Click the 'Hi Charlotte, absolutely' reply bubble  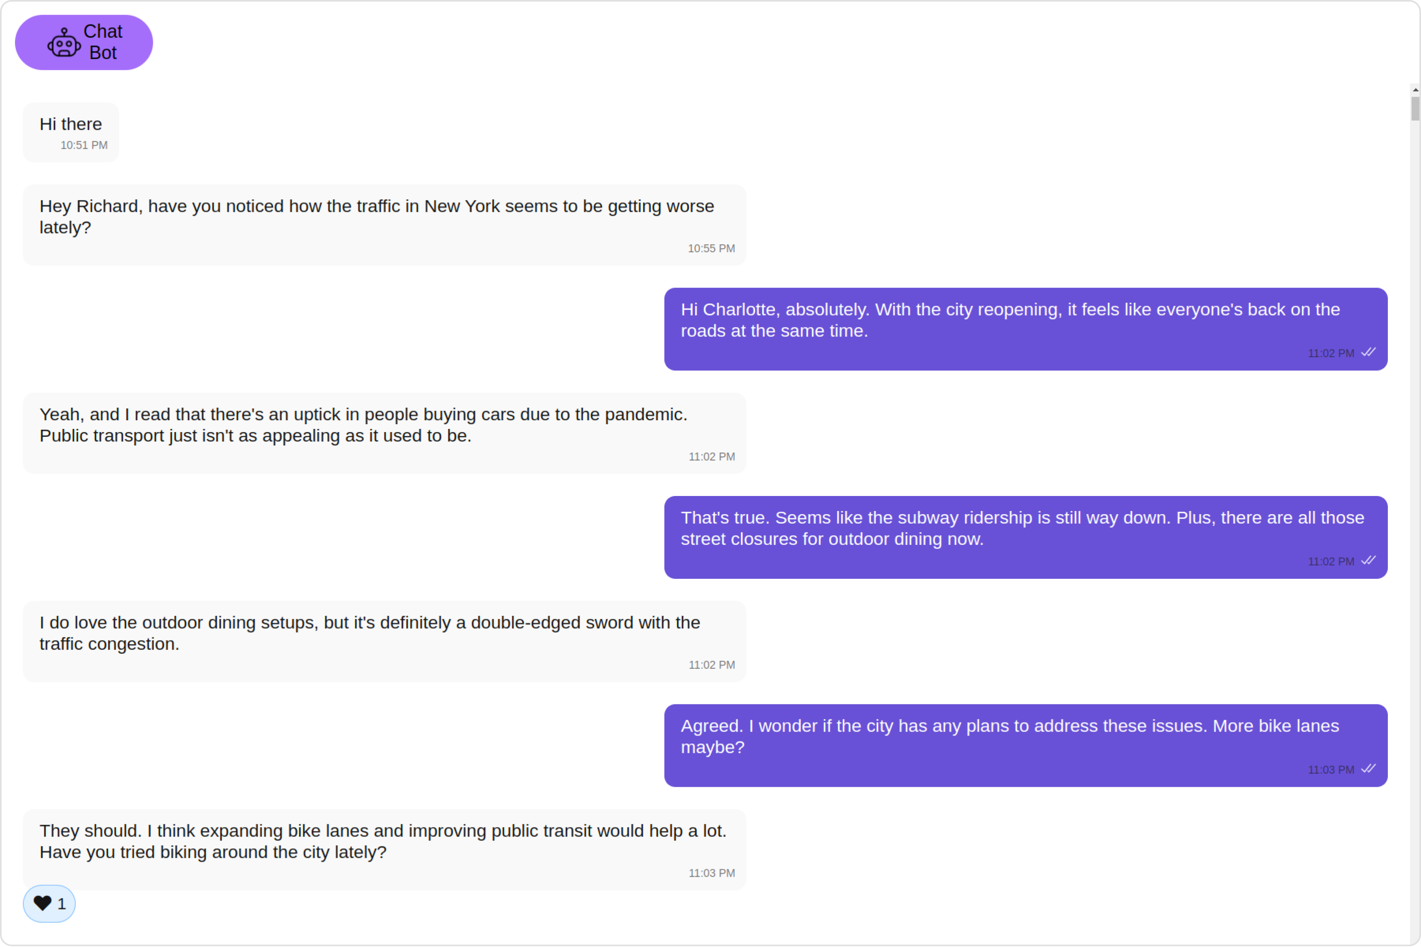pos(1026,329)
